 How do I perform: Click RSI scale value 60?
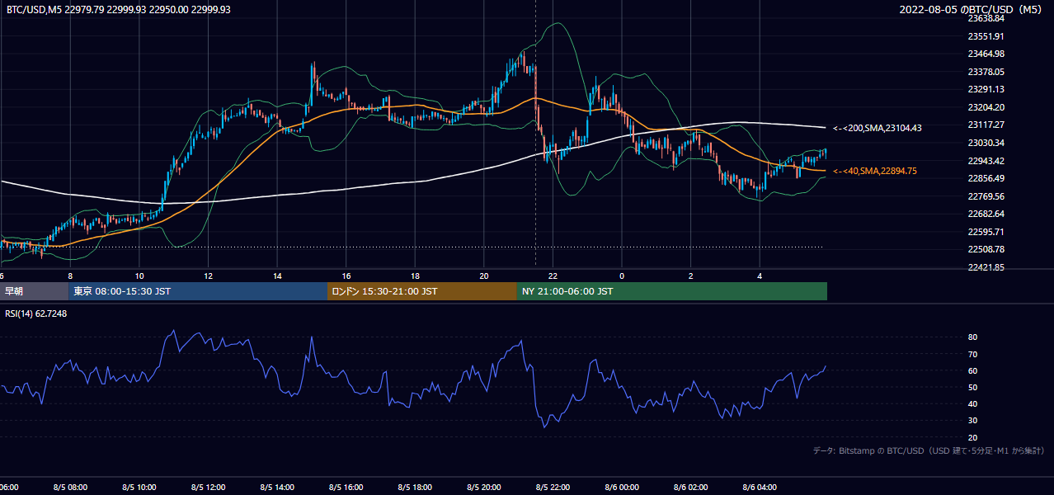[972, 370]
